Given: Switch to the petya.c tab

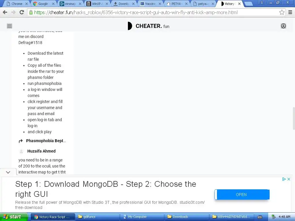Looking at the screenshot, I should pos(203,4).
